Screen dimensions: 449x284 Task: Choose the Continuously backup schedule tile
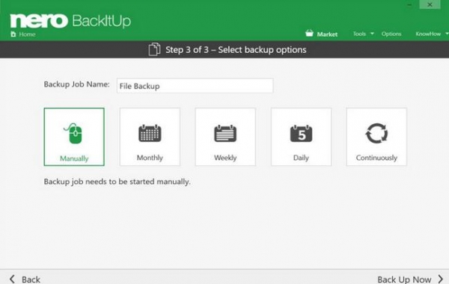376,137
